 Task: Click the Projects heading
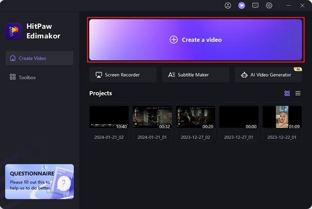(101, 93)
